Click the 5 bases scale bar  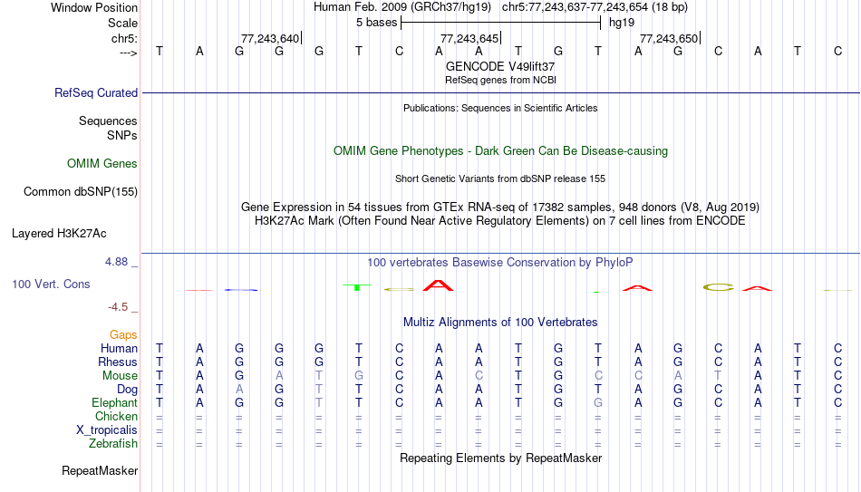click(x=501, y=23)
